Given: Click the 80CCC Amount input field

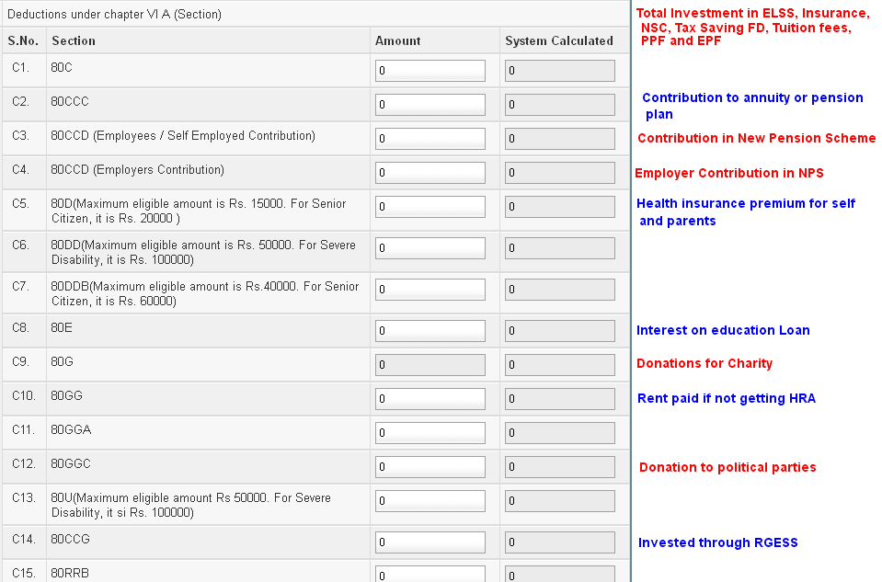Looking at the screenshot, I should [x=430, y=105].
